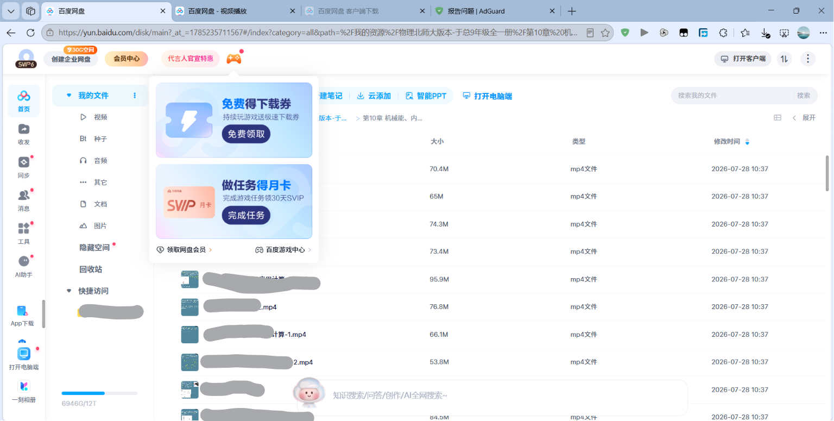Image resolution: width=834 pixels, height=421 pixels.
Task: Click the storage usage bar 6946G/12T
Action: coord(99,393)
